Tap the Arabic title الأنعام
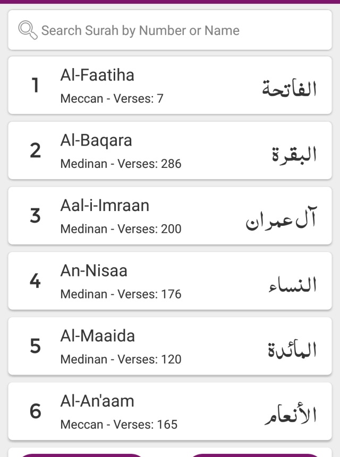The height and width of the screenshot is (457, 340). click(x=290, y=414)
